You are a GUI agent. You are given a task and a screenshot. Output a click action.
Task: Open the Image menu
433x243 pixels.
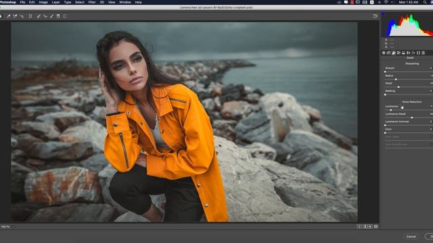(43, 2)
